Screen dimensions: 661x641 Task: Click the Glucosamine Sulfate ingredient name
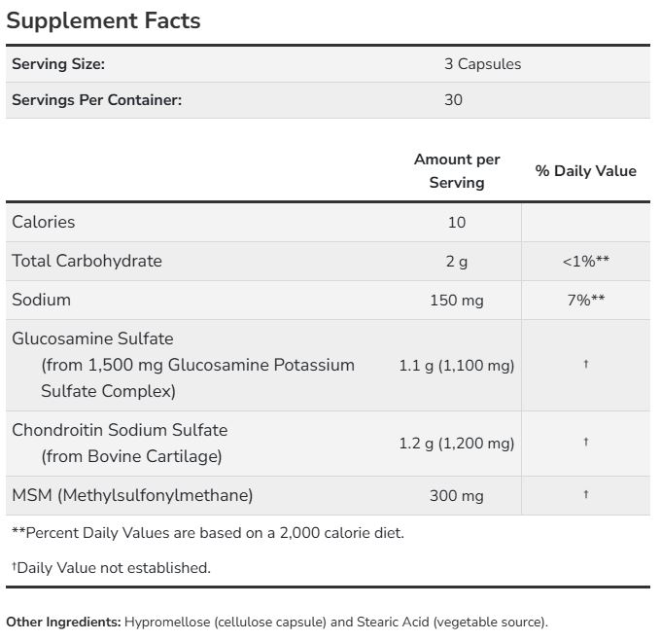[92, 338]
